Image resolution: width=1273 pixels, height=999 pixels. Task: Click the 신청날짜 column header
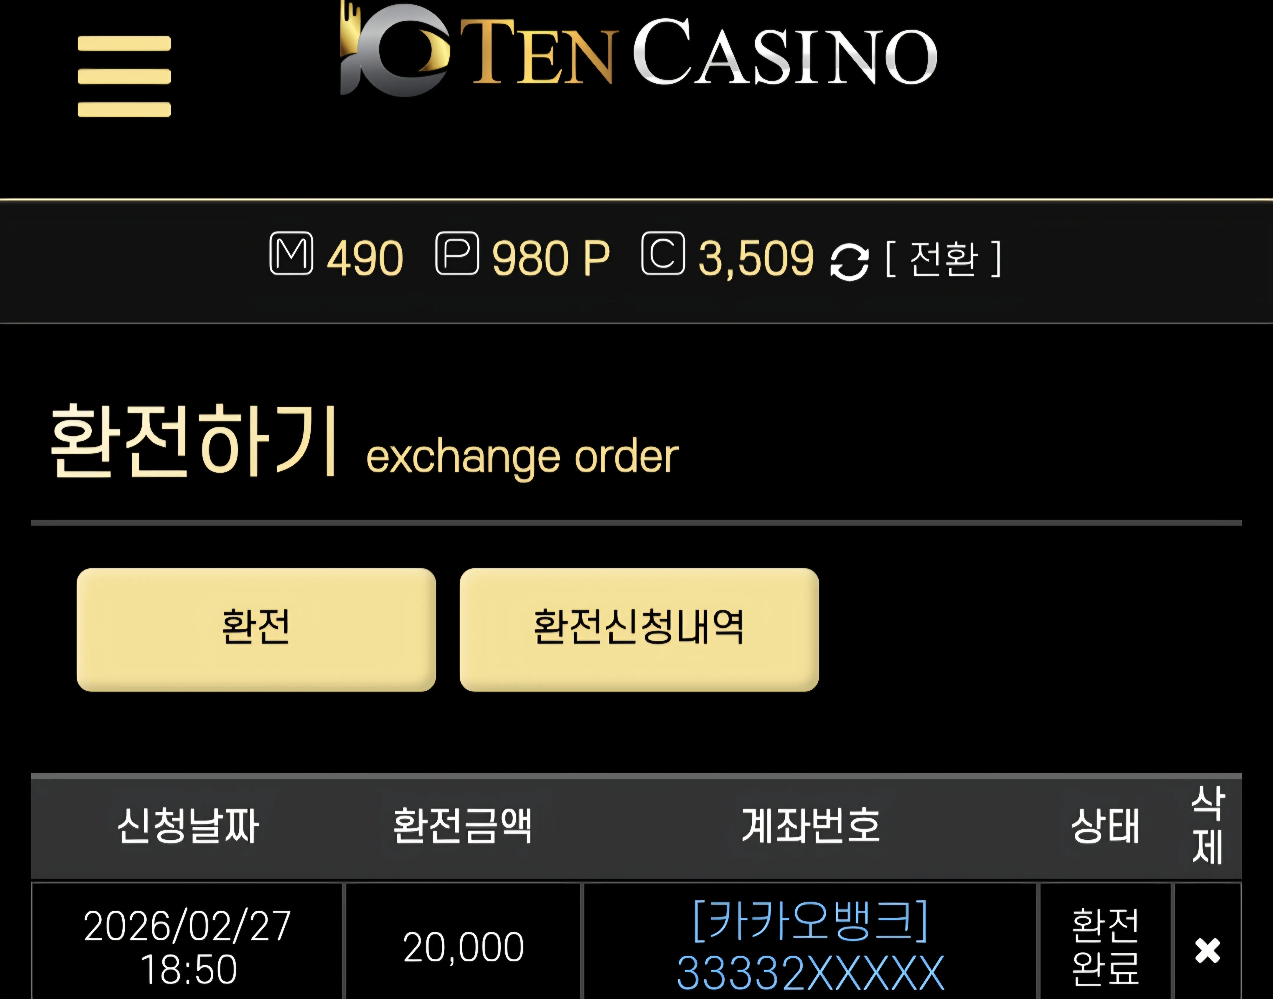pyautogui.click(x=188, y=826)
